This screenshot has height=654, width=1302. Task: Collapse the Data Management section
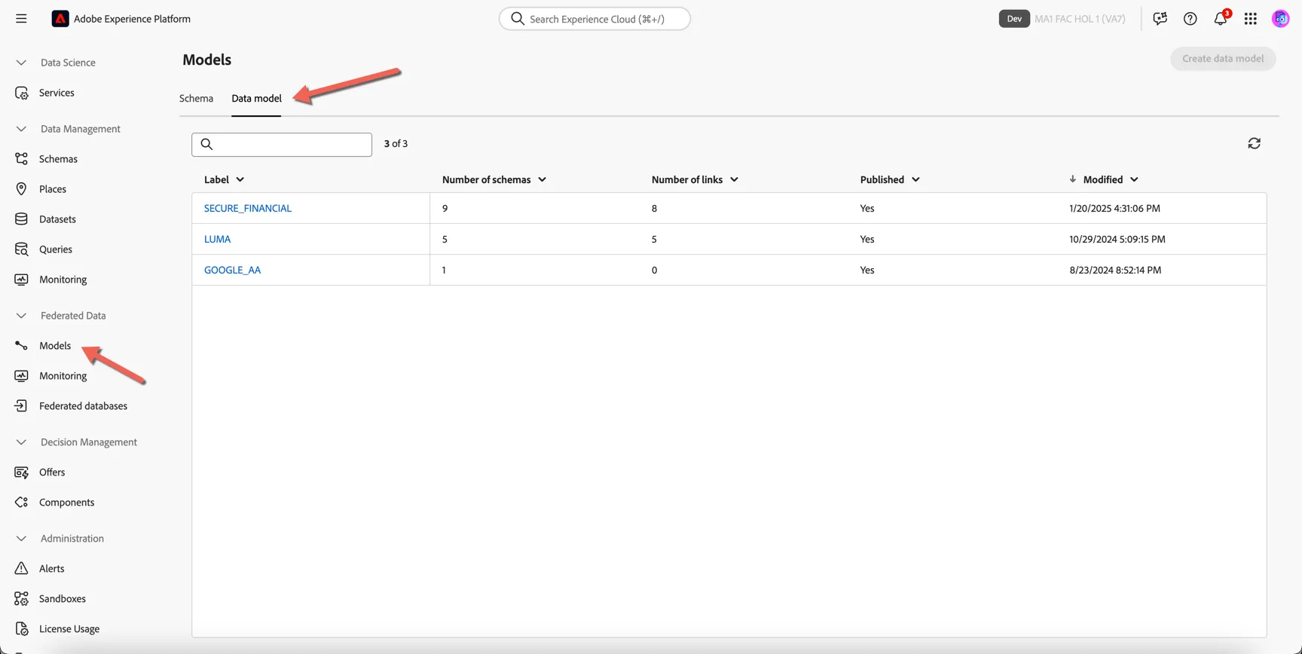pos(21,129)
